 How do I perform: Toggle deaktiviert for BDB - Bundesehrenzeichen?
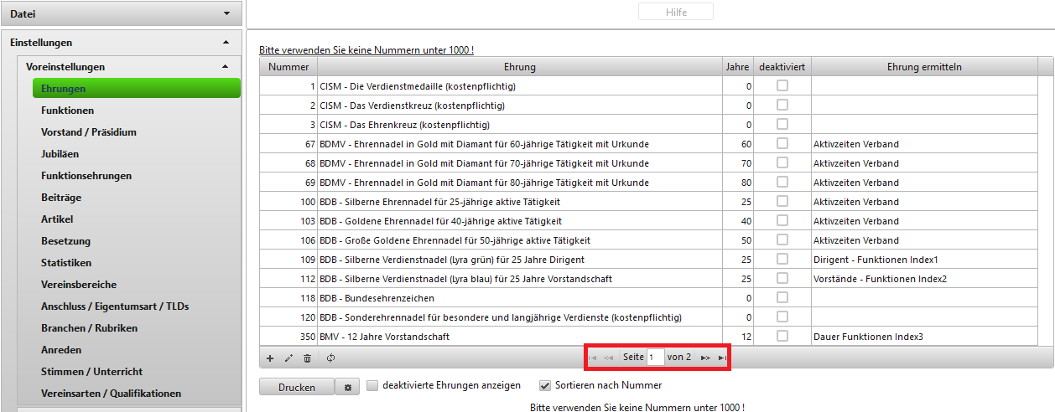coord(782,297)
